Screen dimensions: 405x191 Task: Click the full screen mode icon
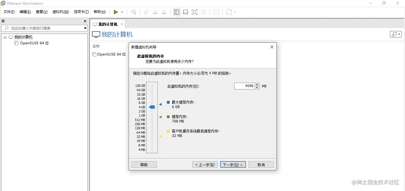point(194,12)
